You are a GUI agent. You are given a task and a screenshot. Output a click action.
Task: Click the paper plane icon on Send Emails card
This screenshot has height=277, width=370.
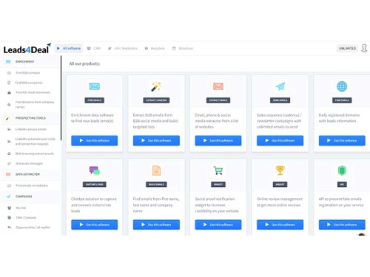click(280, 86)
